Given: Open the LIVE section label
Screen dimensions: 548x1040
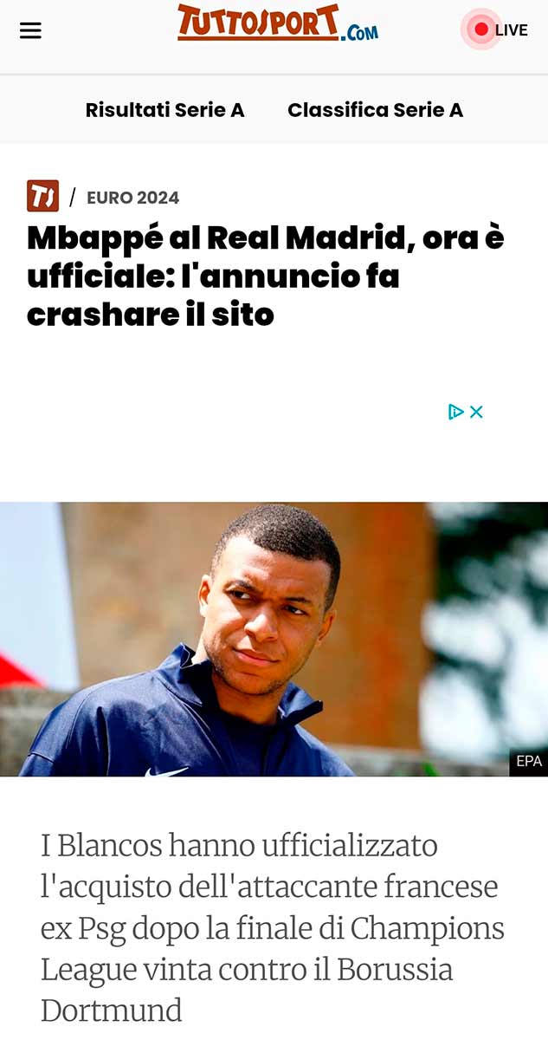Looking at the screenshot, I should point(511,30).
